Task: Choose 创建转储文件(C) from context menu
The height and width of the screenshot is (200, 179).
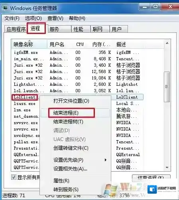Action: [75, 148]
